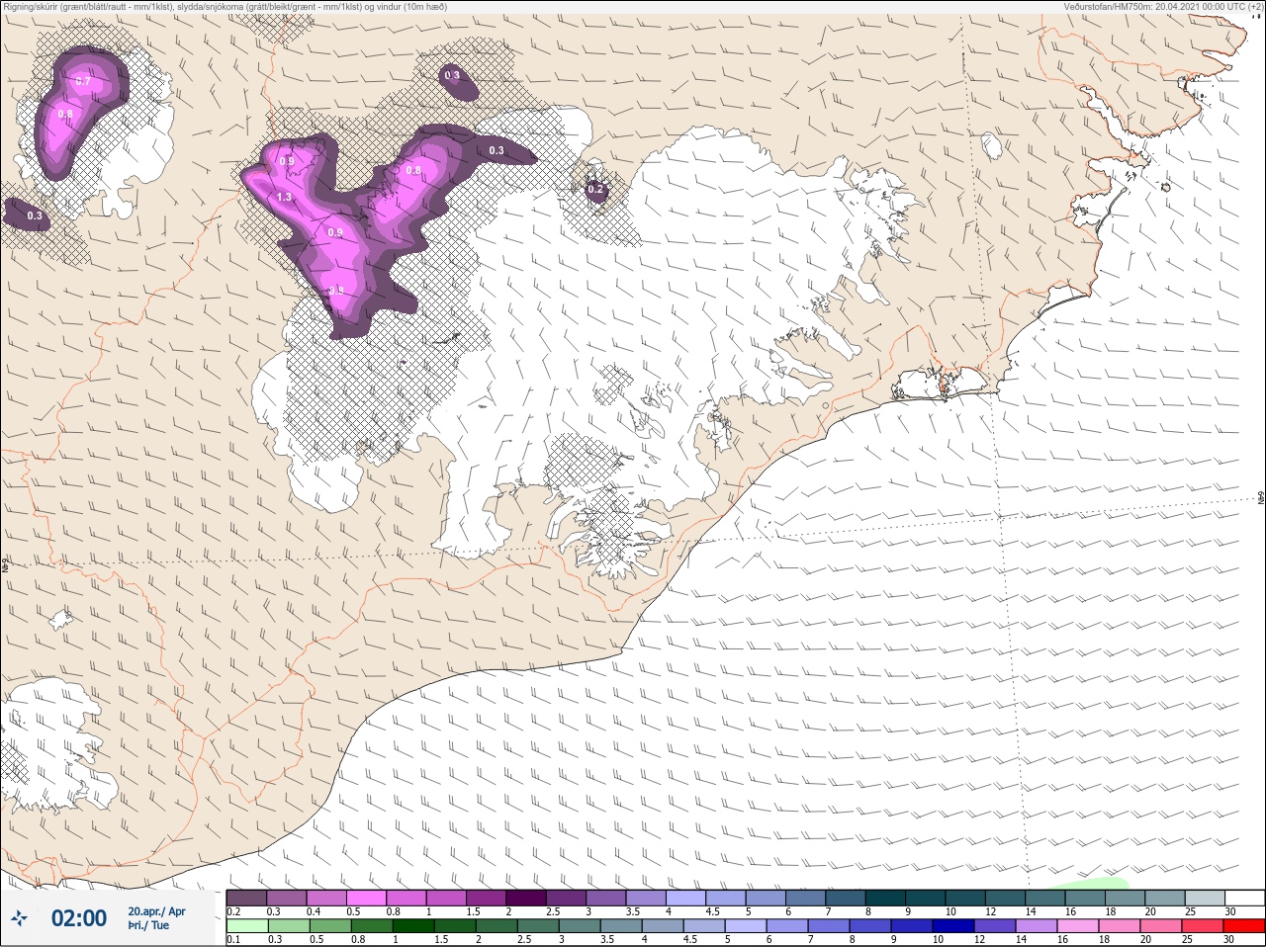1266x947 pixels.
Task: Select the lower legend's purple swatch starting at 12
Action: point(995,926)
